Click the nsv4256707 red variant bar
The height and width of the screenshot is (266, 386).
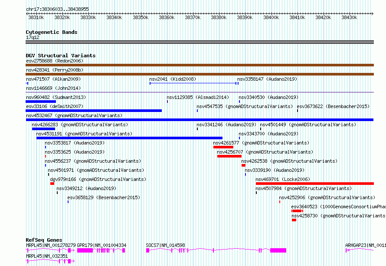pyautogui.click(x=229, y=156)
